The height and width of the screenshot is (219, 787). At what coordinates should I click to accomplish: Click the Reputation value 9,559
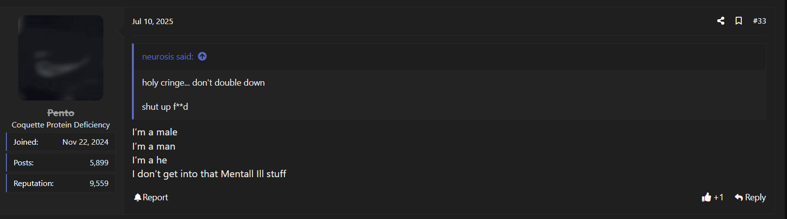tap(99, 184)
